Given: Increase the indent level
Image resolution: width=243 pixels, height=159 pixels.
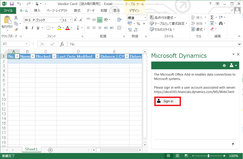Looking at the screenshot, I should (x=112, y=28).
